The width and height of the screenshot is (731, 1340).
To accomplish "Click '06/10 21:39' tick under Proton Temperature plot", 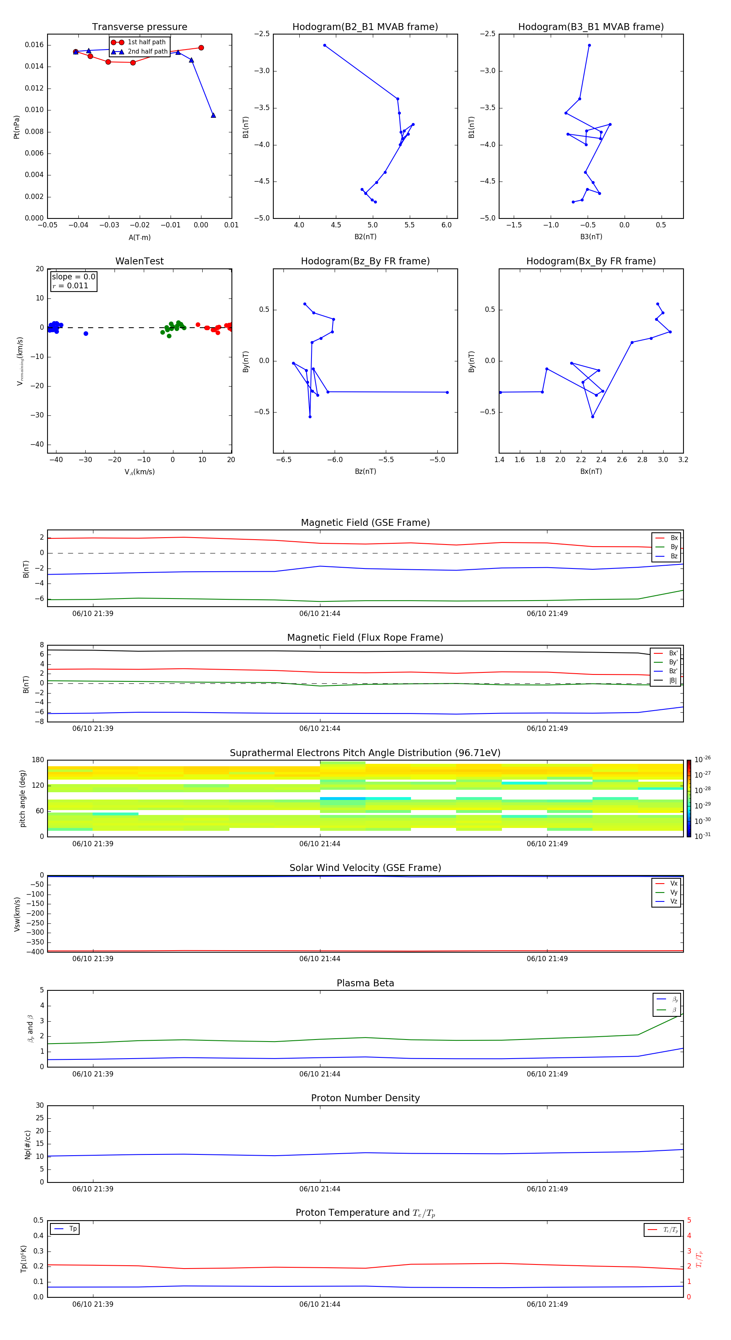I will click(x=93, y=1304).
